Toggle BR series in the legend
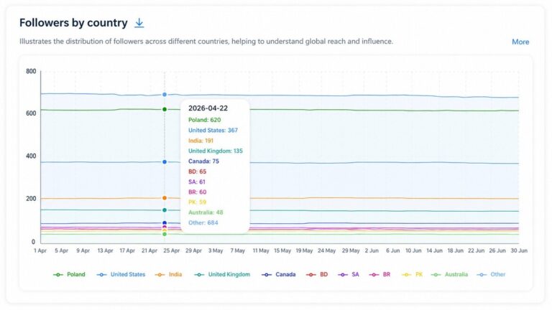The image size is (552, 310). pos(379,275)
